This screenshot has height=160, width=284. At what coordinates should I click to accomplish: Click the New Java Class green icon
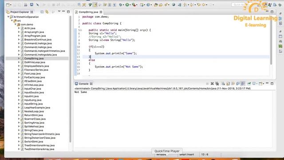point(148,5)
